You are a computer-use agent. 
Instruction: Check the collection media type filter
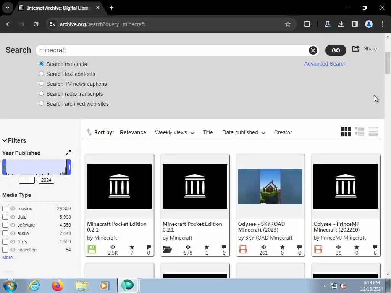(x=5, y=250)
